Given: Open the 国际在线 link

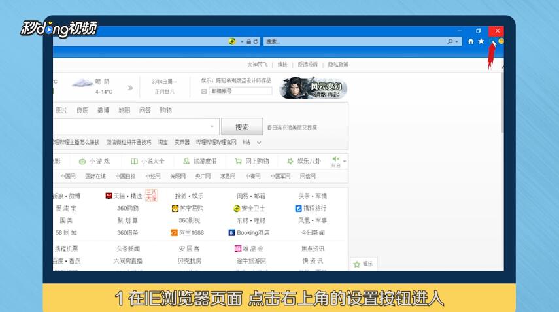Looking at the screenshot, I should (95, 176).
